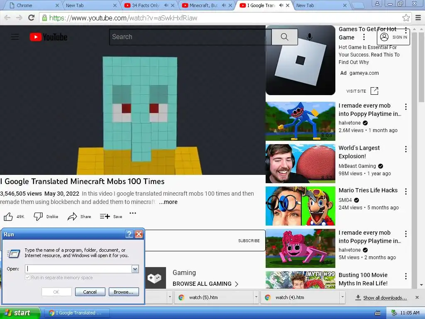
Task: Go to the YouTube home logo
Action: [x=49, y=37]
